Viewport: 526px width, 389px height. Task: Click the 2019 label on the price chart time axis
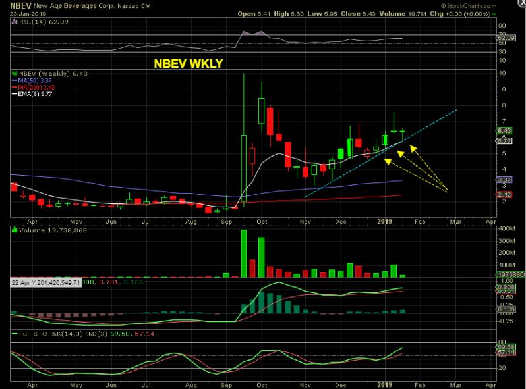[x=384, y=221]
